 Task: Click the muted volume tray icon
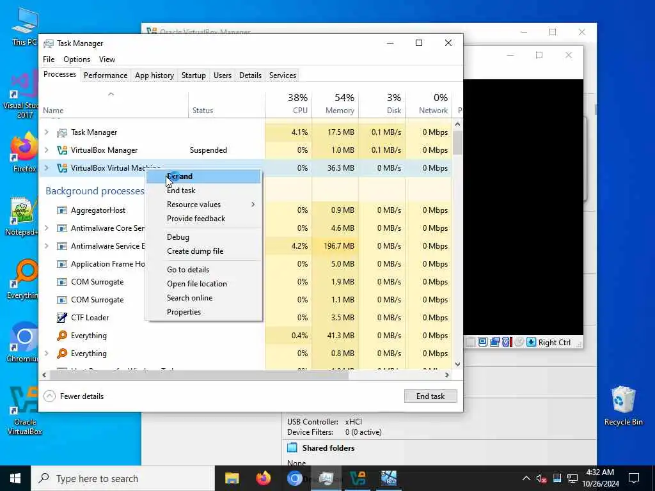coord(541,478)
